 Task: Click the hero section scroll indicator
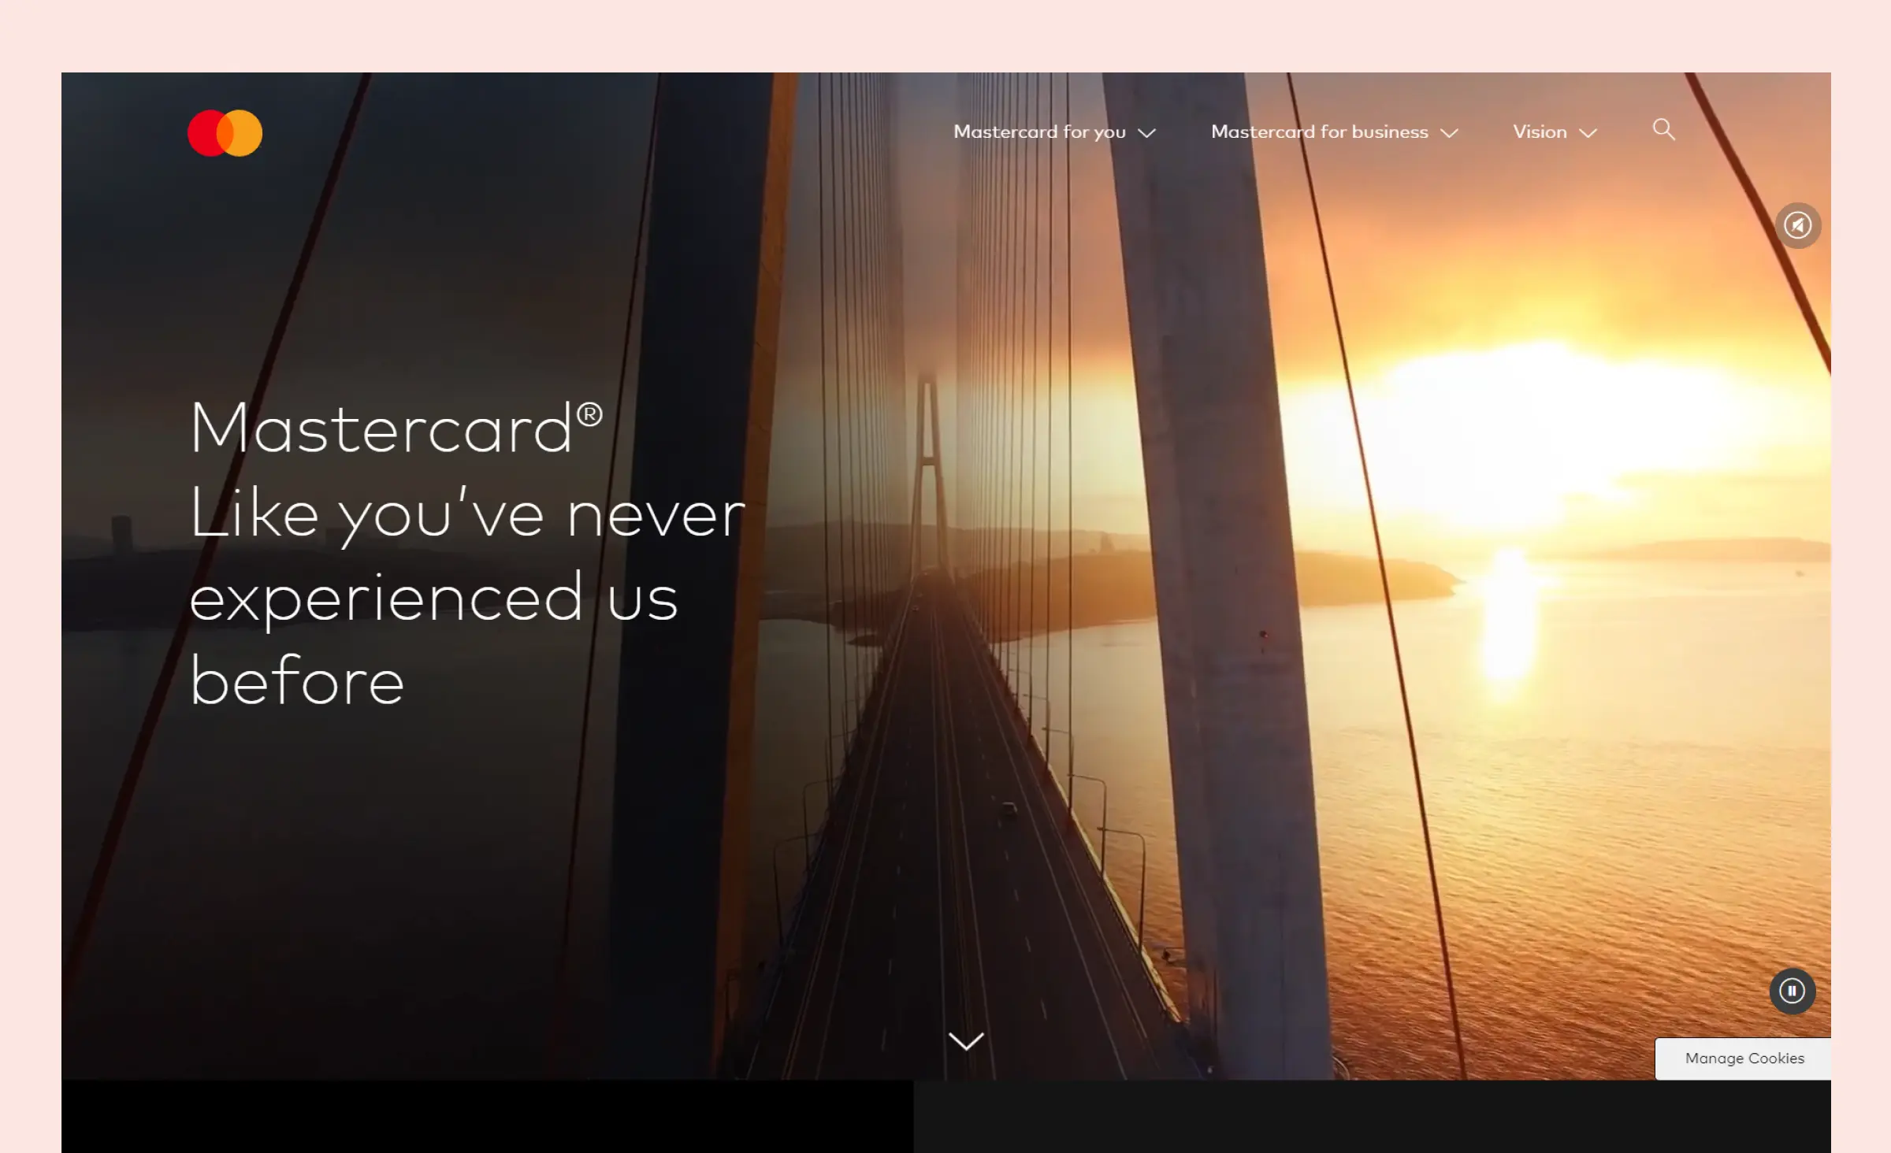pyautogui.click(x=967, y=1041)
